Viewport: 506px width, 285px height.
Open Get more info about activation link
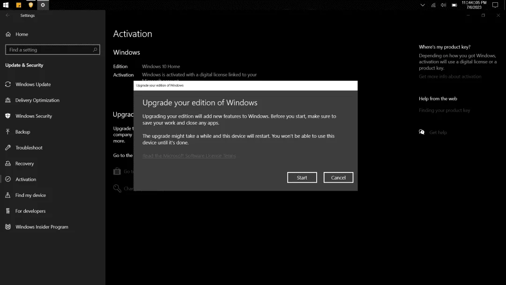(450, 76)
